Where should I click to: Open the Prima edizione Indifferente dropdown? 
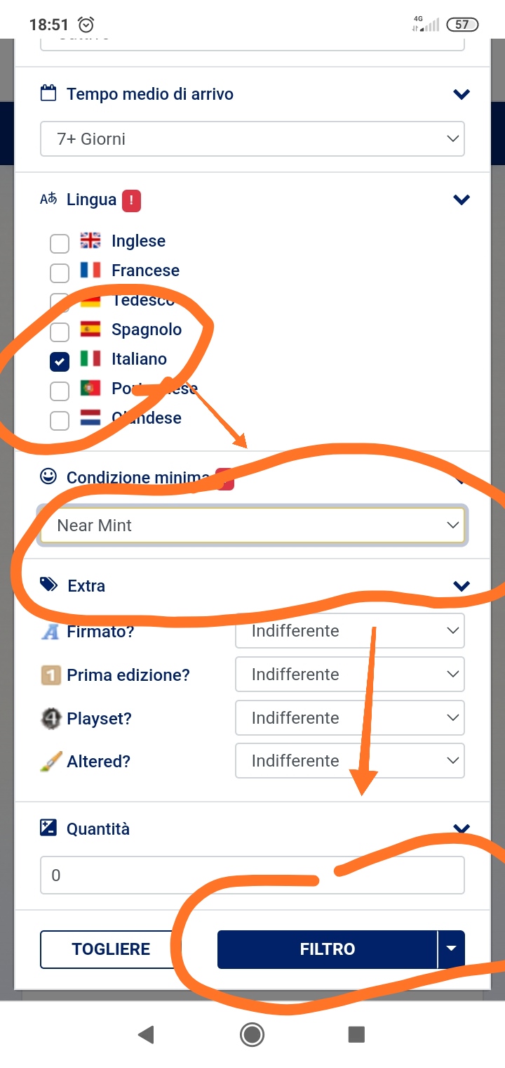[x=350, y=675]
